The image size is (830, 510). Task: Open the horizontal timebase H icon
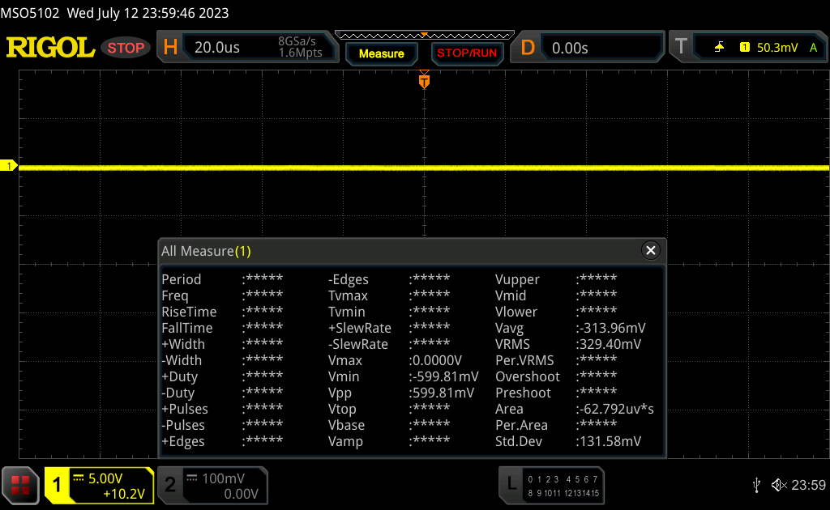pos(170,48)
